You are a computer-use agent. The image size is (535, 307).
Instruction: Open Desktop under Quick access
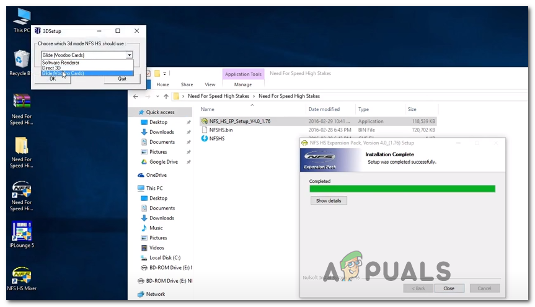pos(158,122)
